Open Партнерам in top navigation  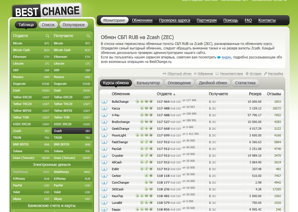point(207,20)
